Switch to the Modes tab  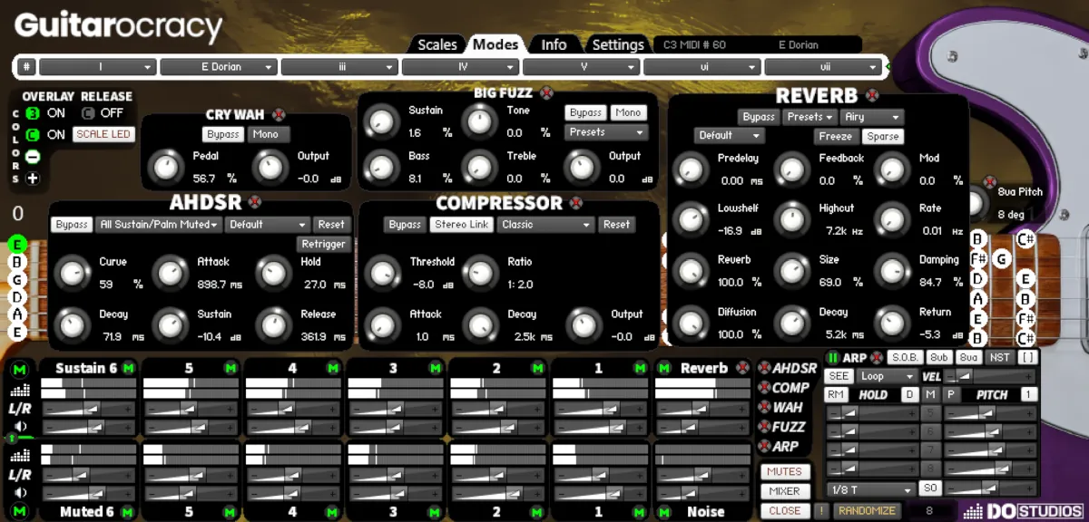tap(496, 44)
